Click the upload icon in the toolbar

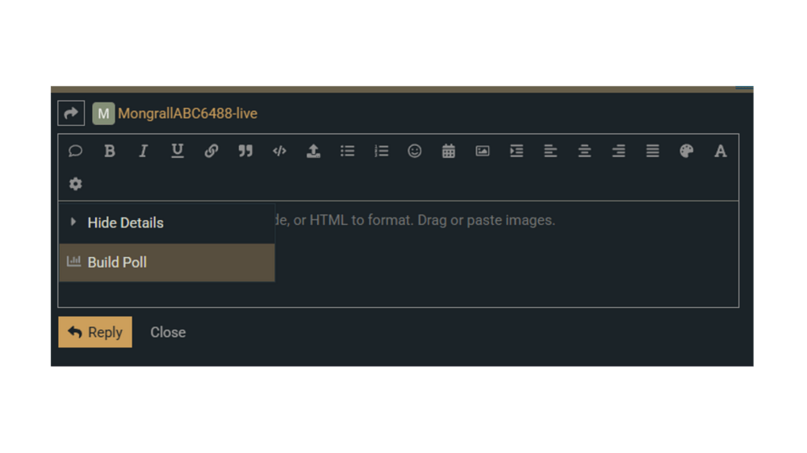[313, 151]
